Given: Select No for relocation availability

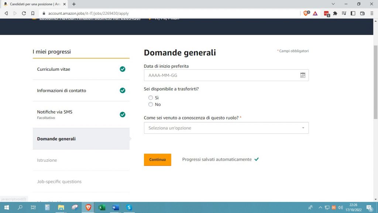Looking at the screenshot, I should pos(151,104).
